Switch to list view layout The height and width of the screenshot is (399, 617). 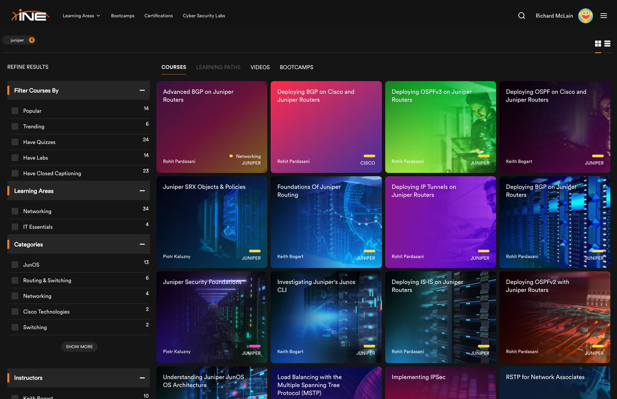pyautogui.click(x=607, y=44)
